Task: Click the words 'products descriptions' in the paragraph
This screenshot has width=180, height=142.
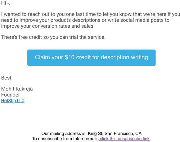Action: point(75,20)
